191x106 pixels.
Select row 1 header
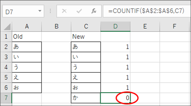point(6,37)
